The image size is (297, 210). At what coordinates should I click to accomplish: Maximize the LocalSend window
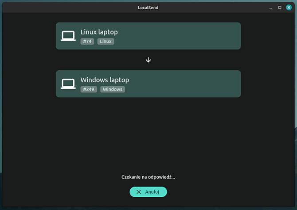[x=280, y=8]
